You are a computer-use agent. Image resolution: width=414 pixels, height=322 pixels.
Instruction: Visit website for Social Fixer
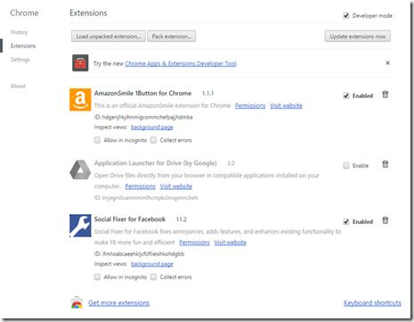click(x=231, y=243)
